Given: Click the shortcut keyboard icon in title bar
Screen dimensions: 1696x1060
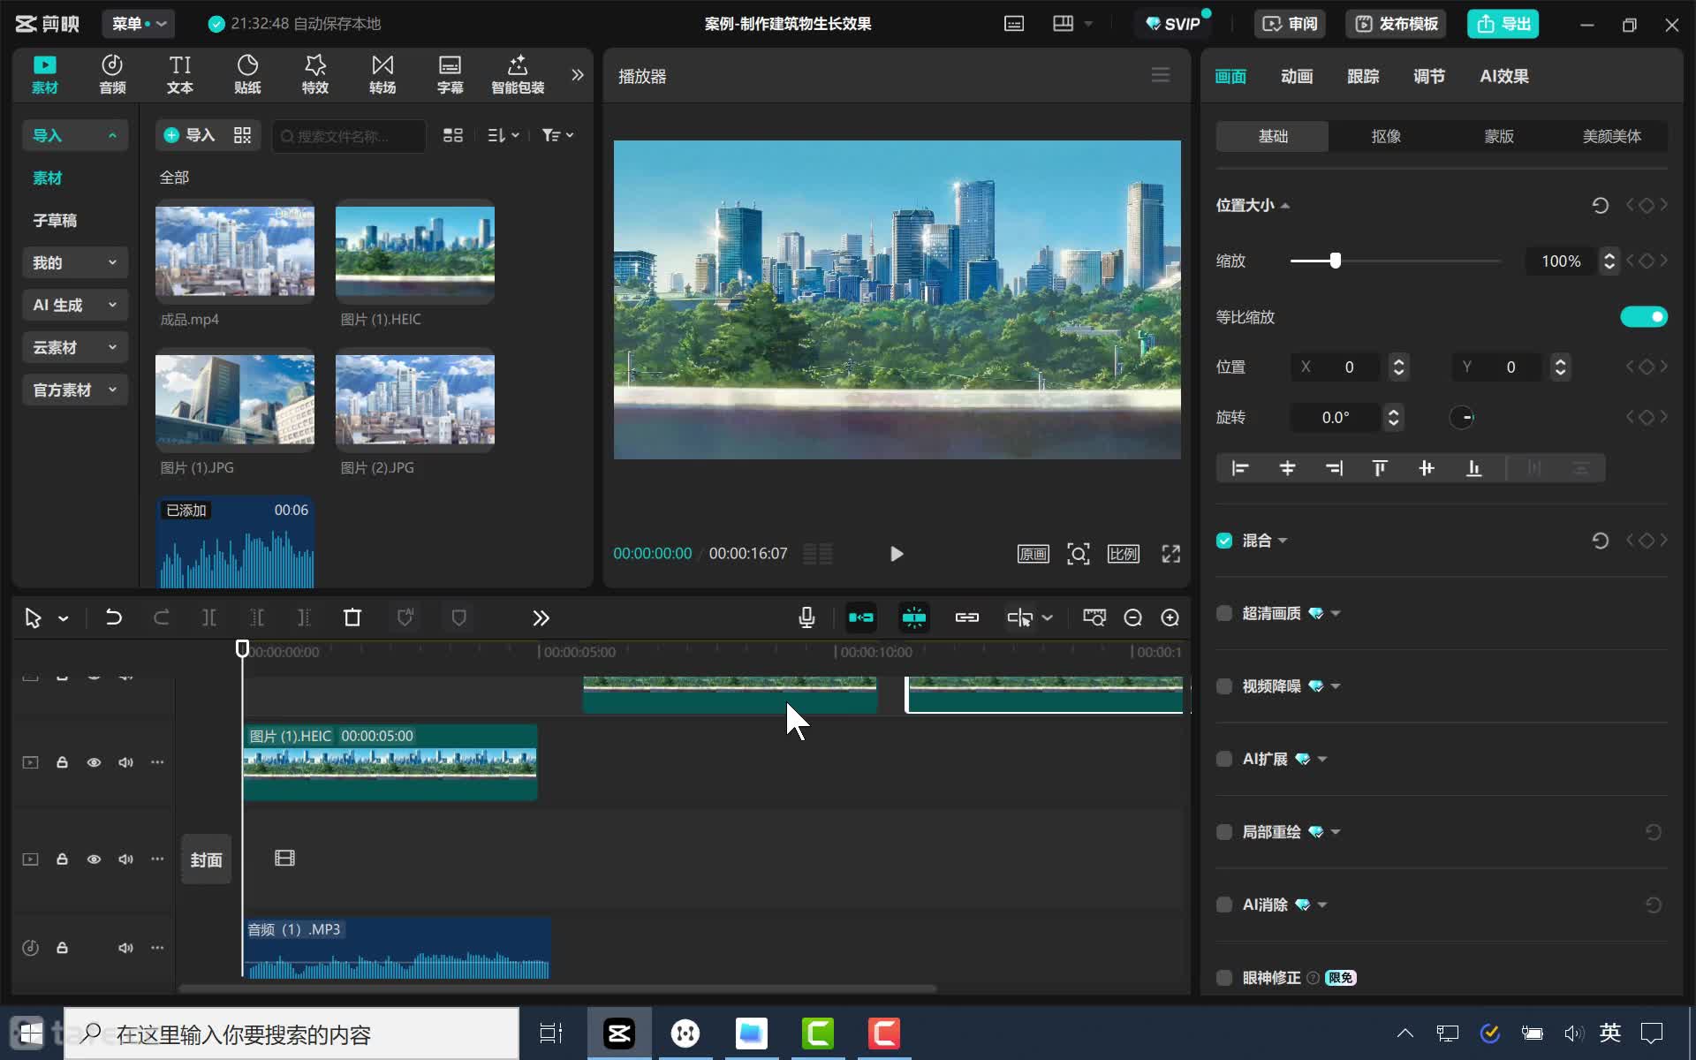Looking at the screenshot, I should 1014,24.
